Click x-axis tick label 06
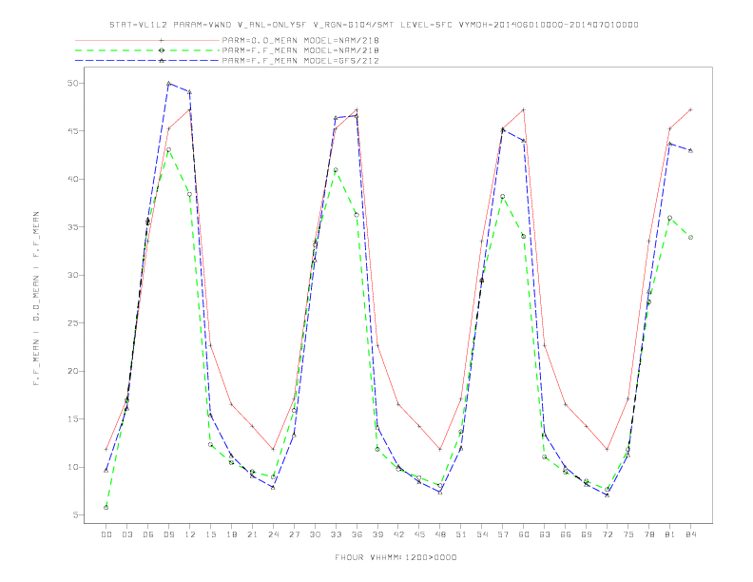 tap(148, 534)
